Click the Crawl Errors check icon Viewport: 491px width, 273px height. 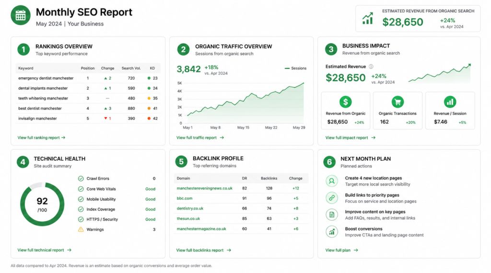click(x=81, y=178)
